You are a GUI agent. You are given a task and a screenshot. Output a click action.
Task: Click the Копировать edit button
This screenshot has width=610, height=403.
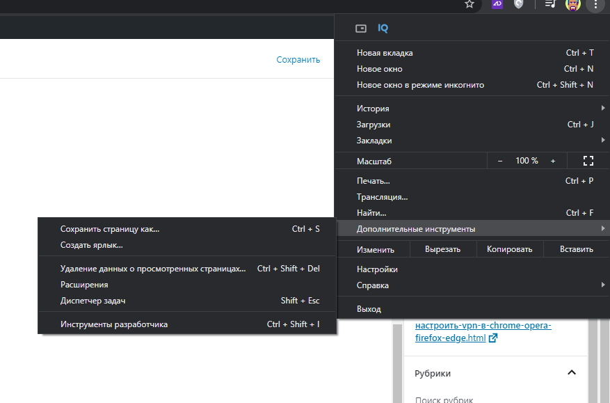[510, 249]
